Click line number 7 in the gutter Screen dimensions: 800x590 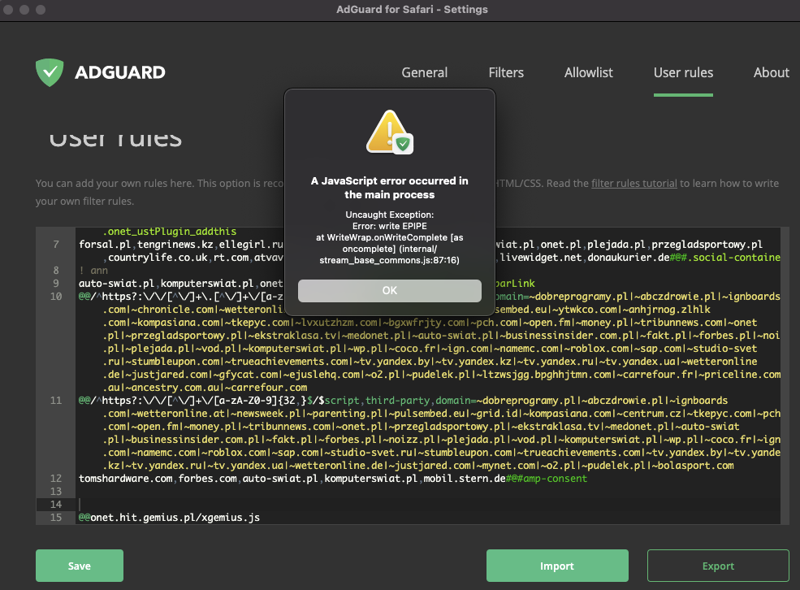(56, 244)
